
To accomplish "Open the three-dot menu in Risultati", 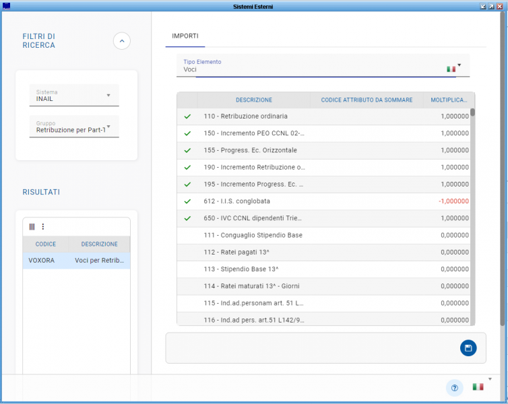I will (43, 227).
